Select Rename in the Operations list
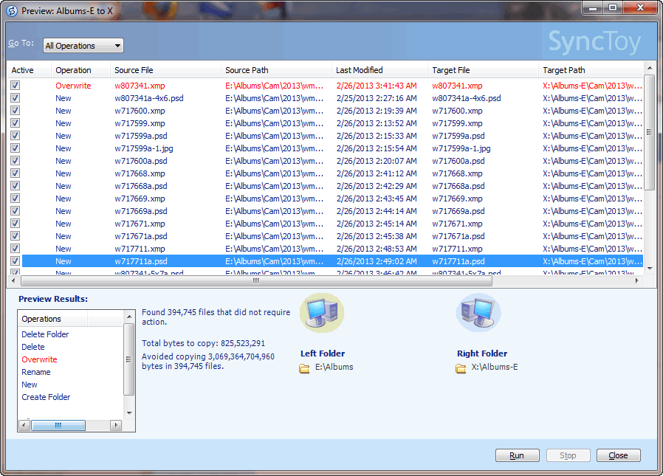The height and width of the screenshot is (476, 663). [36, 372]
